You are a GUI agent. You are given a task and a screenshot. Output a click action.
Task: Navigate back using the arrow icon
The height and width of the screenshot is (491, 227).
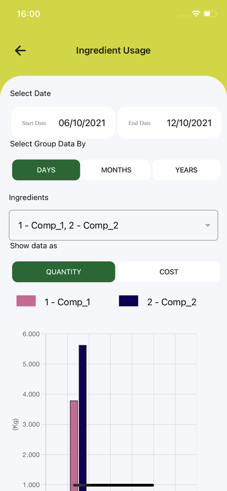pyautogui.click(x=20, y=50)
